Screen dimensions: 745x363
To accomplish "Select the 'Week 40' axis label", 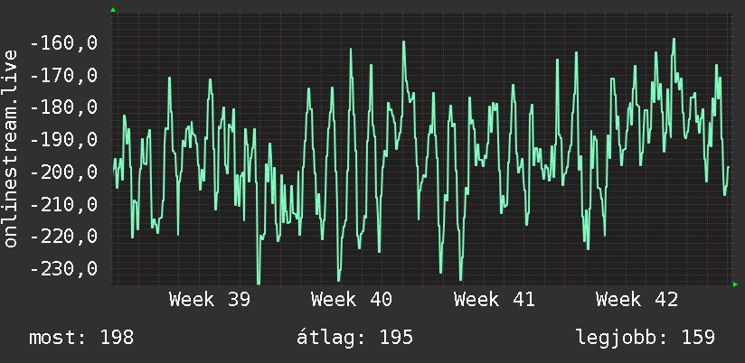I will pyautogui.click(x=352, y=300).
